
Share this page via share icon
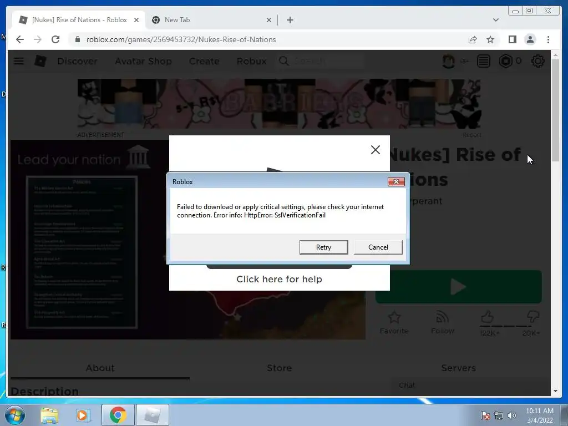coord(473,39)
